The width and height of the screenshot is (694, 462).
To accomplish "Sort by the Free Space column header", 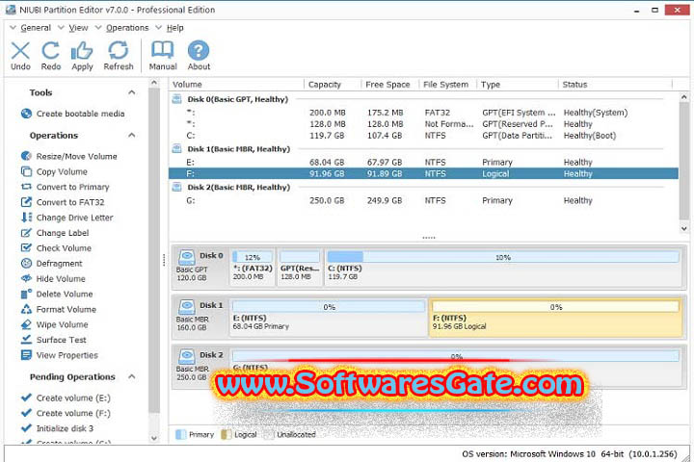I will (389, 85).
